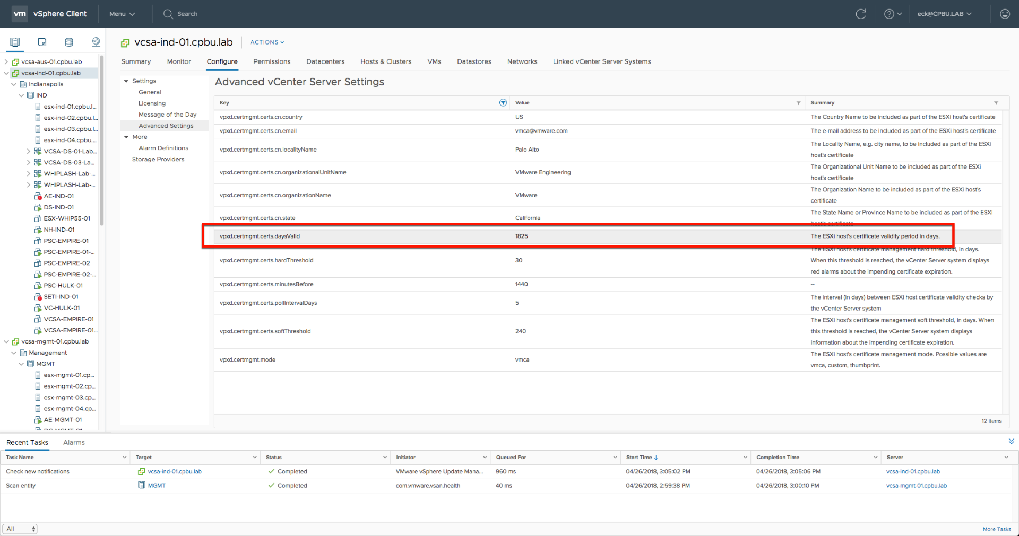Open the Linked vCenter Server Systems tab
This screenshot has height=536, width=1019.
click(602, 62)
